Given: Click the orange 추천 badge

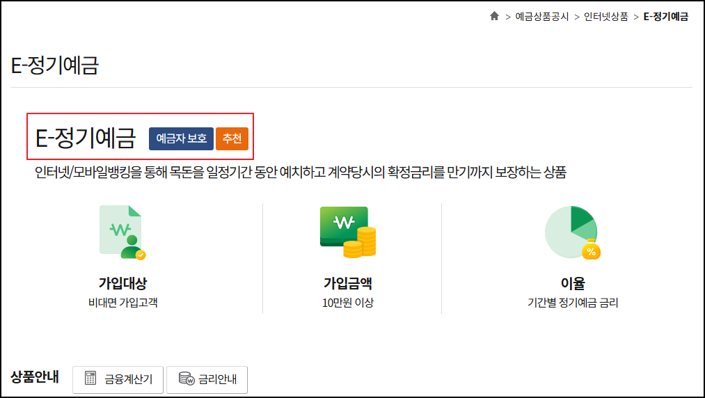Looking at the screenshot, I should [232, 138].
